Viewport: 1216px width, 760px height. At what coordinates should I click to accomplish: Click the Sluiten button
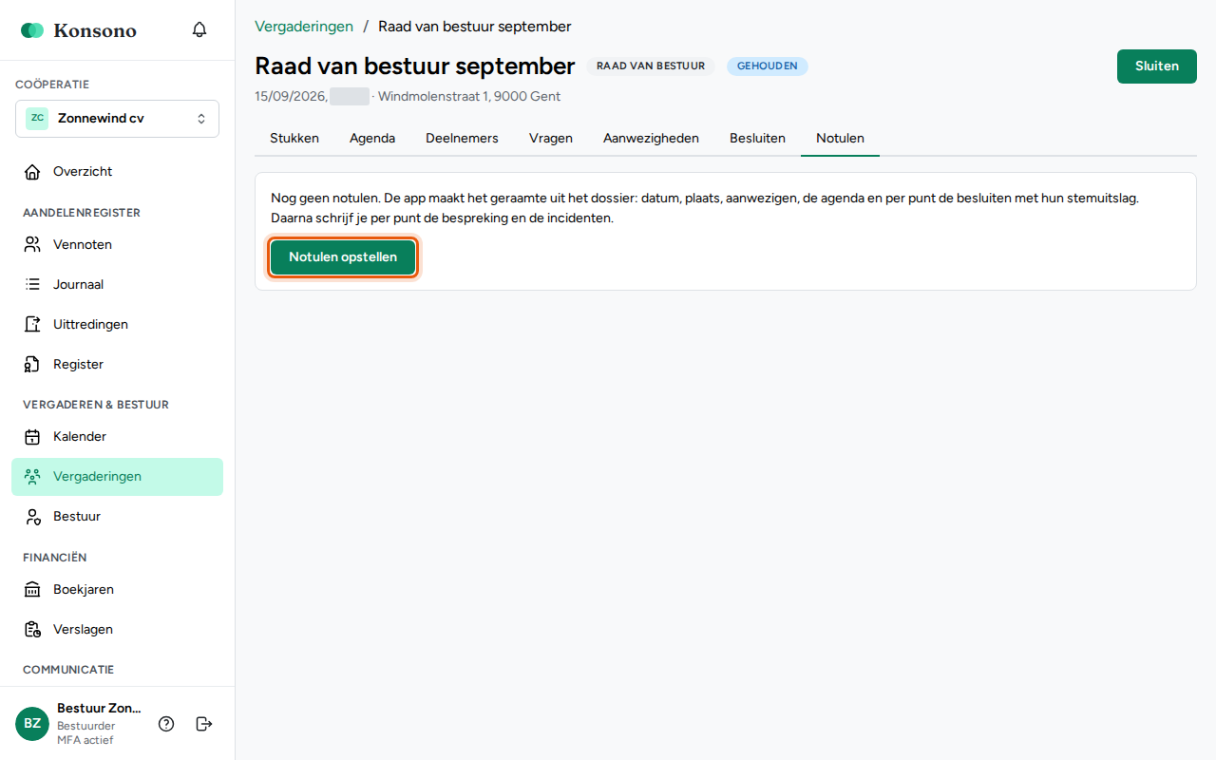click(x=1157, y=66)
